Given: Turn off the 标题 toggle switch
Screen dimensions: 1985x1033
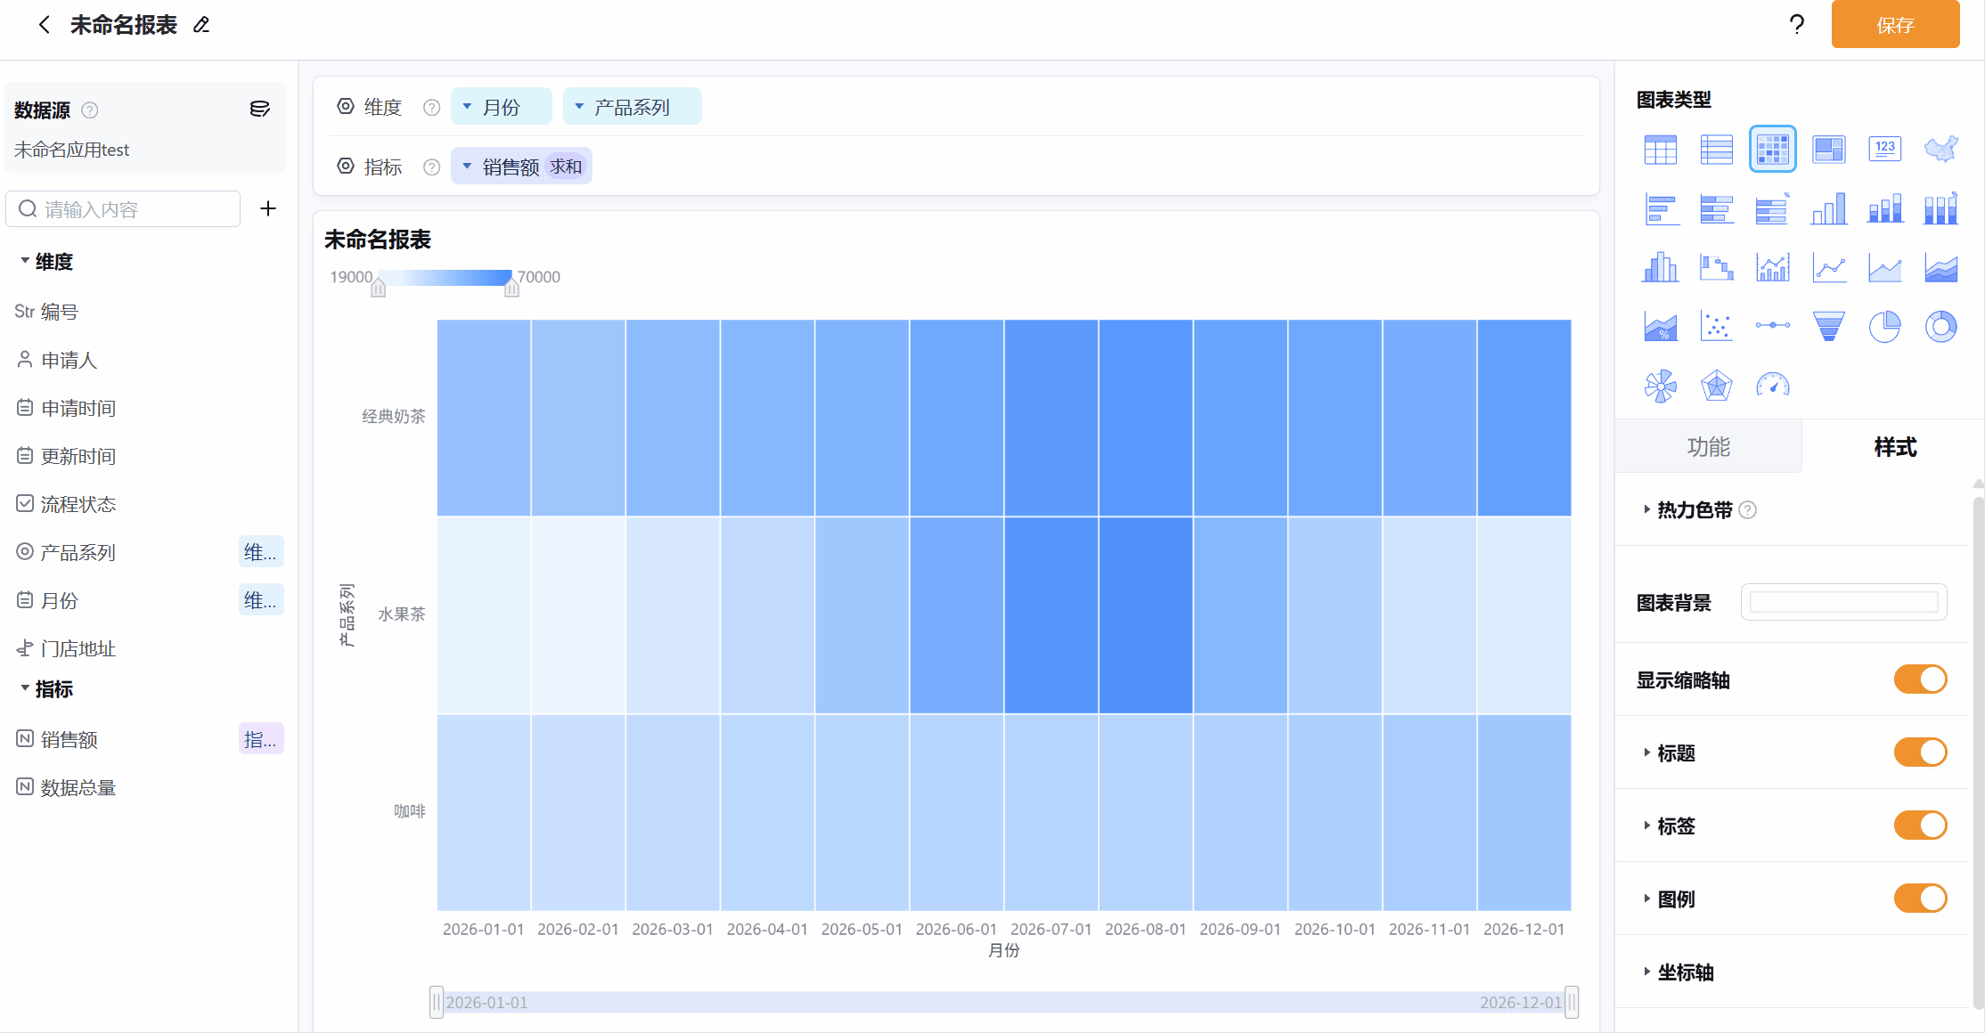Looking at the screenshot, I should [1920, 752].
